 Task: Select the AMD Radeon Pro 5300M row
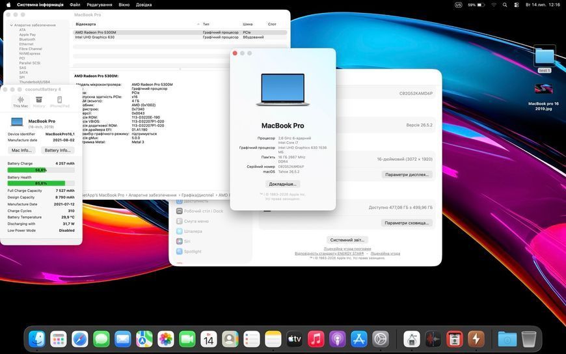(180, 33)
